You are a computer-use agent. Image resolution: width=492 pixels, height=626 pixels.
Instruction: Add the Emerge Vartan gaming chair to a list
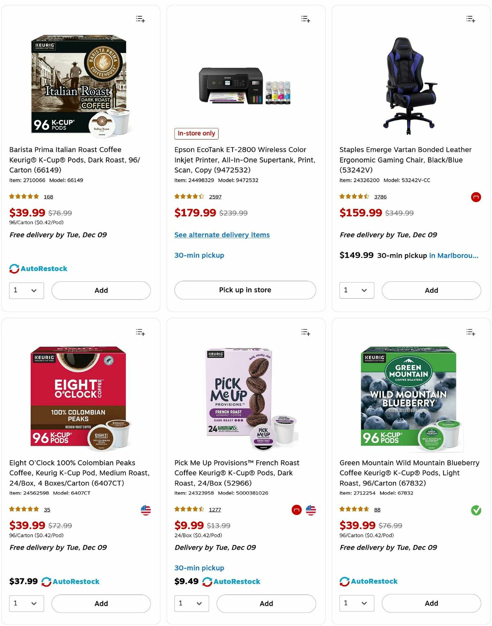471,19
